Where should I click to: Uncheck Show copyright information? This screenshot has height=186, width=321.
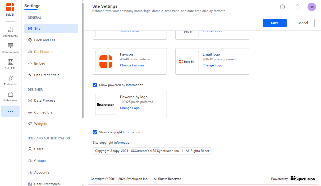point(95,132)
